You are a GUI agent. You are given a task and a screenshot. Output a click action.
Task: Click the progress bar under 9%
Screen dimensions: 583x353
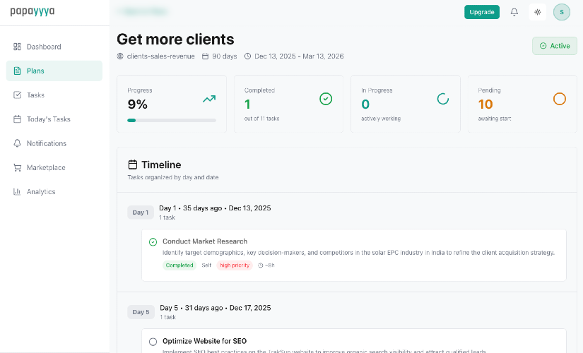point(172,121)
